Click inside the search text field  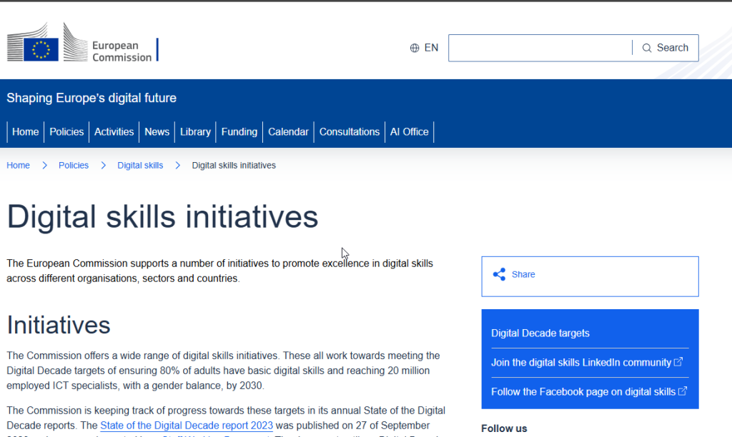540,48
